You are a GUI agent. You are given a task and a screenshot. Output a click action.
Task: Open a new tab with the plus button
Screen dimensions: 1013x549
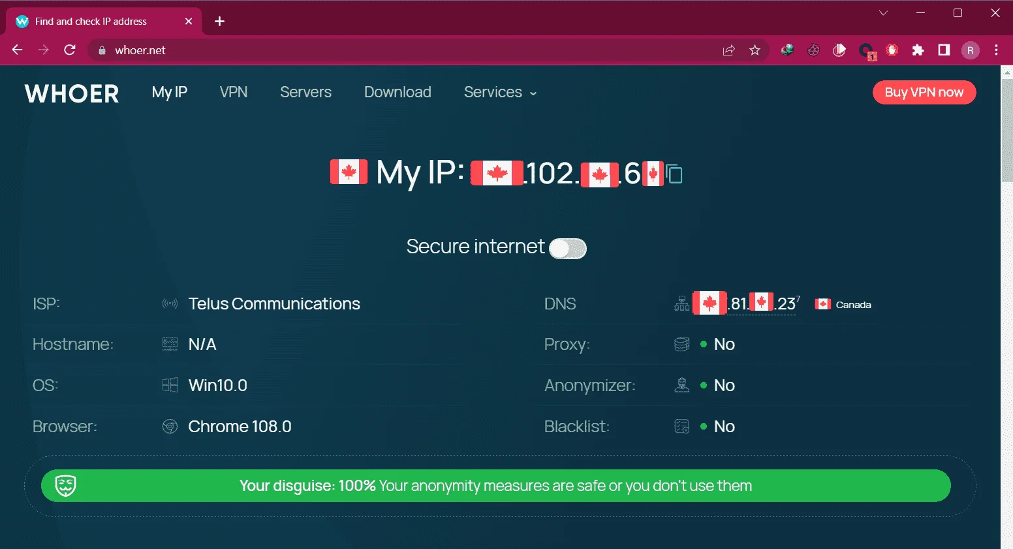(220, 22)
